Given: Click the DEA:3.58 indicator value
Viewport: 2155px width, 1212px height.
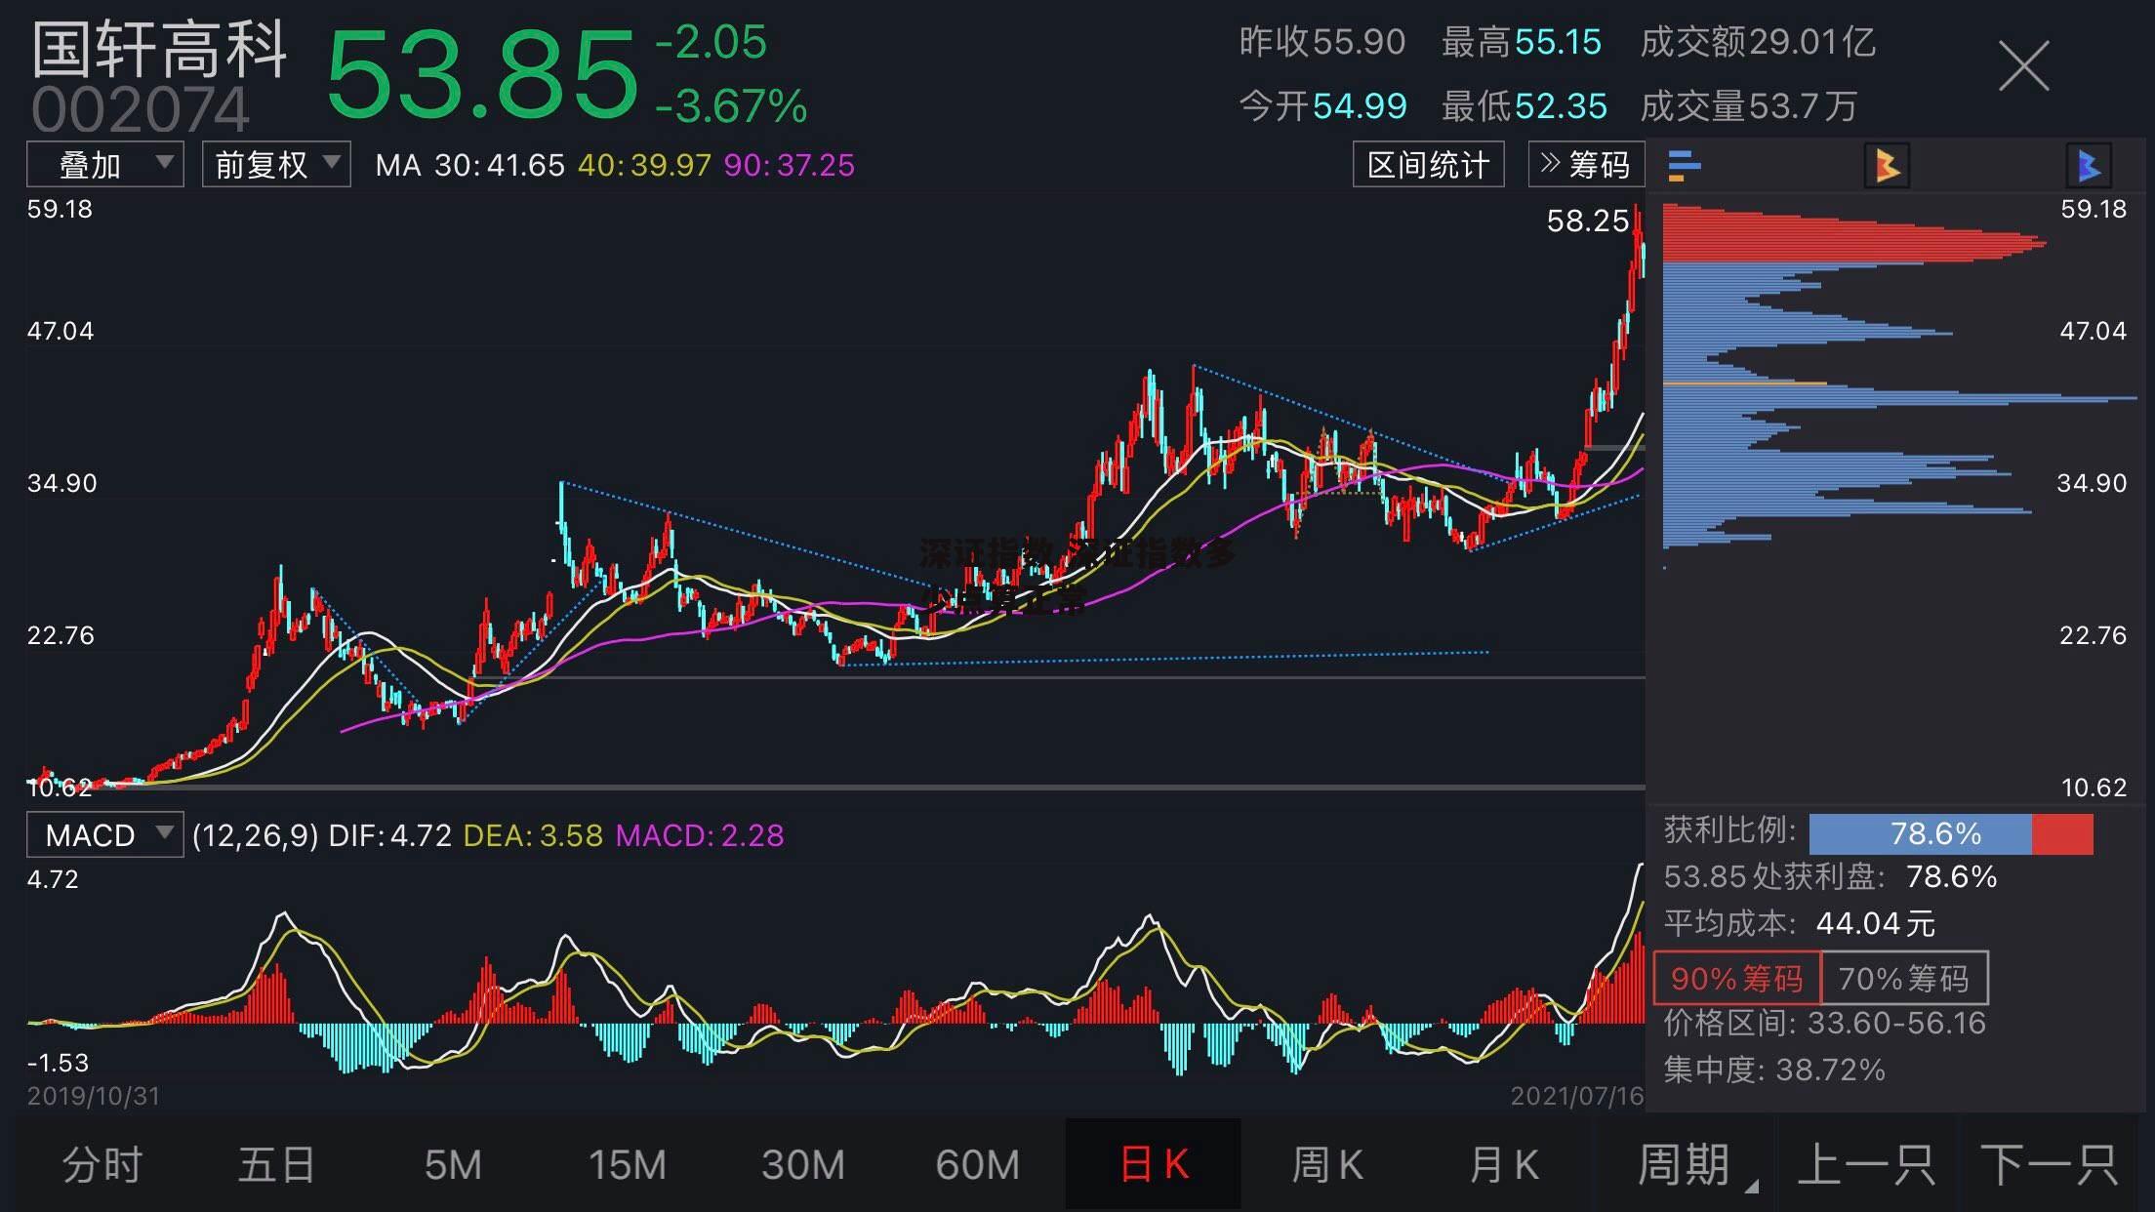Looking at the screenshot, I should click(532, 835).
